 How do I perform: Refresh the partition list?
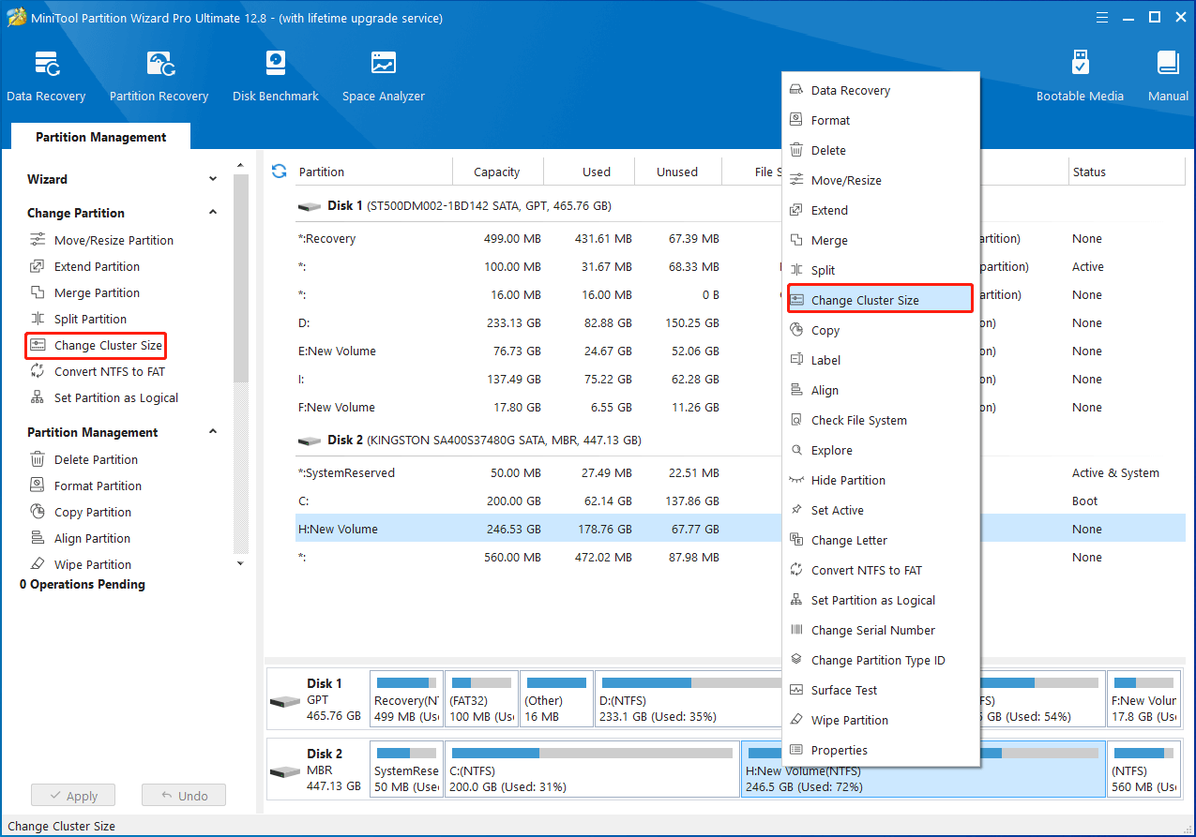click(279, 171)
